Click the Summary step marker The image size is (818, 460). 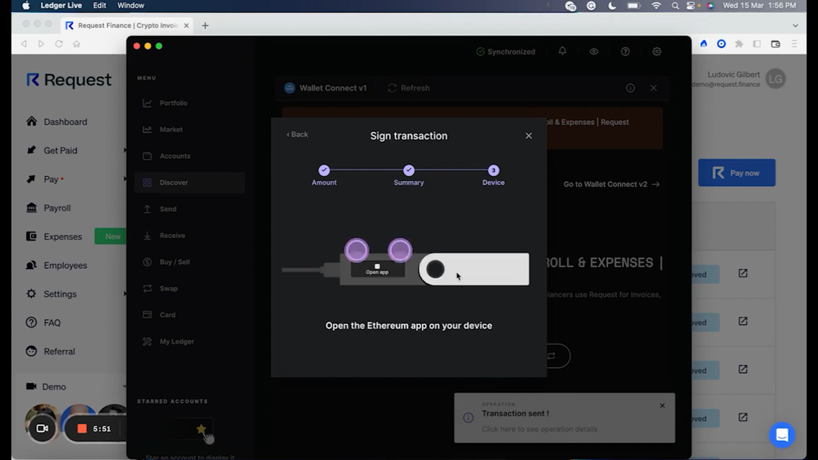408,170
